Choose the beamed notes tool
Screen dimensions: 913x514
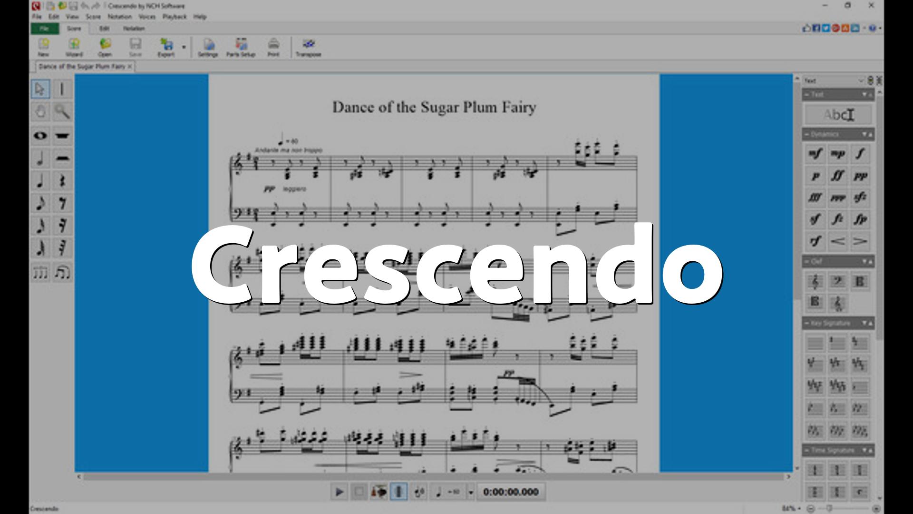click(x=62, y=273)
